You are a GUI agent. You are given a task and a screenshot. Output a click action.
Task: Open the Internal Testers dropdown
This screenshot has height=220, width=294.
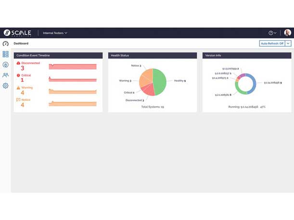tap(55, 33)
